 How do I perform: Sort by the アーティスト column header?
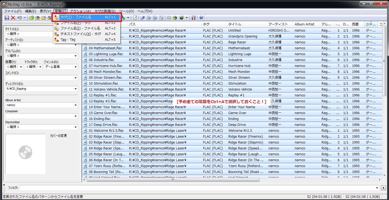point(280,24)
